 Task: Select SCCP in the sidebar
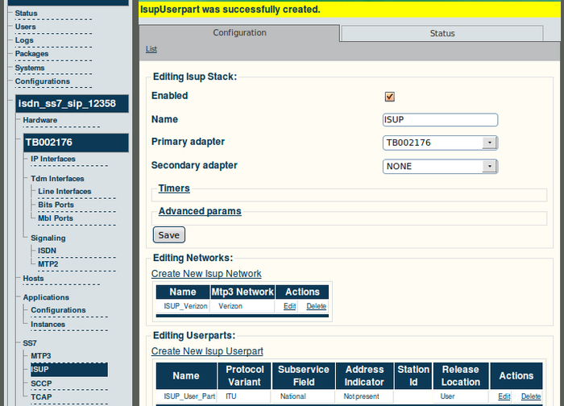[42, 383]
